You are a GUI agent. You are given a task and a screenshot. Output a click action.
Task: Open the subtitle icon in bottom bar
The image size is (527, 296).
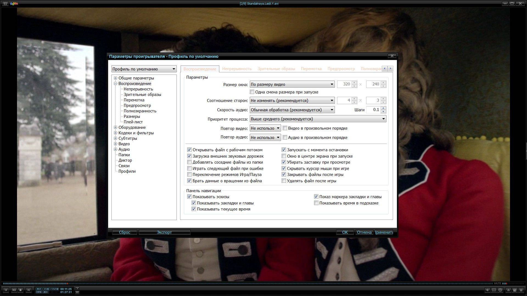click(494, 290)
